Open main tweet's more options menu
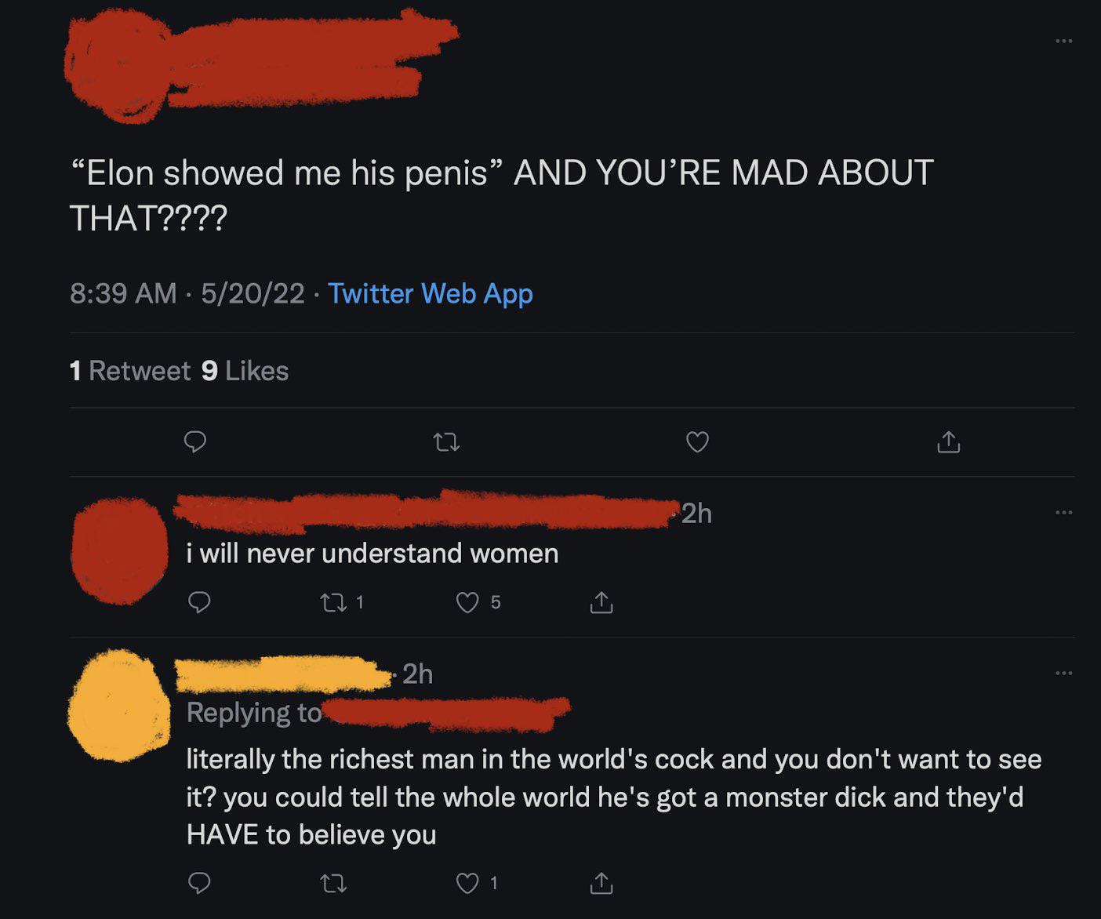1101x919 pixels. click(1063, 41)
